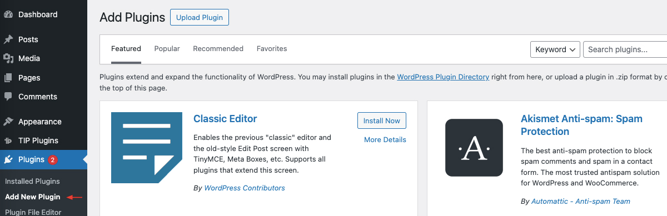Image resolution: width=667 pixels, height=216 pixels.
Task: Click the TIP Plugins icon
Action: coord(8,140)
